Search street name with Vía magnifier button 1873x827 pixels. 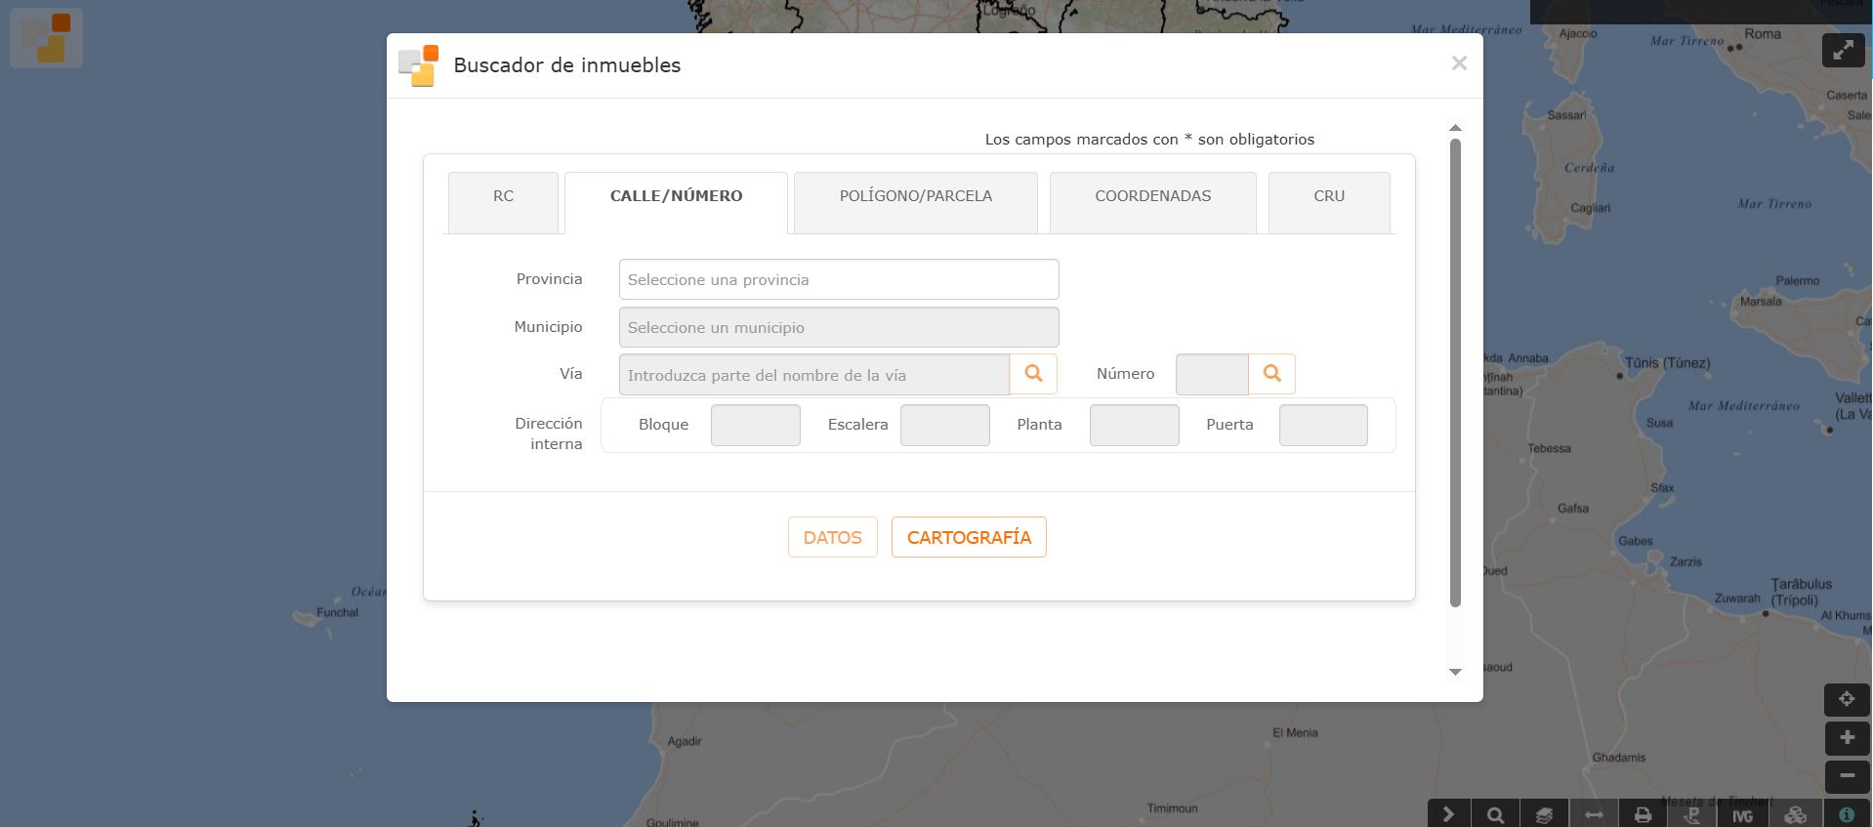click(1033, 374)
